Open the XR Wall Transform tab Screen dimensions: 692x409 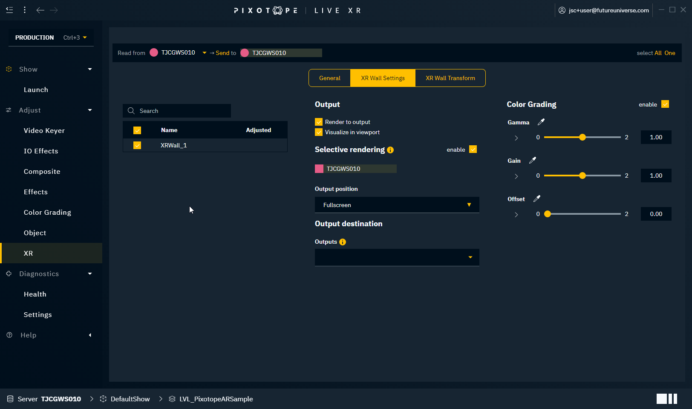click(x=450, y=78)
